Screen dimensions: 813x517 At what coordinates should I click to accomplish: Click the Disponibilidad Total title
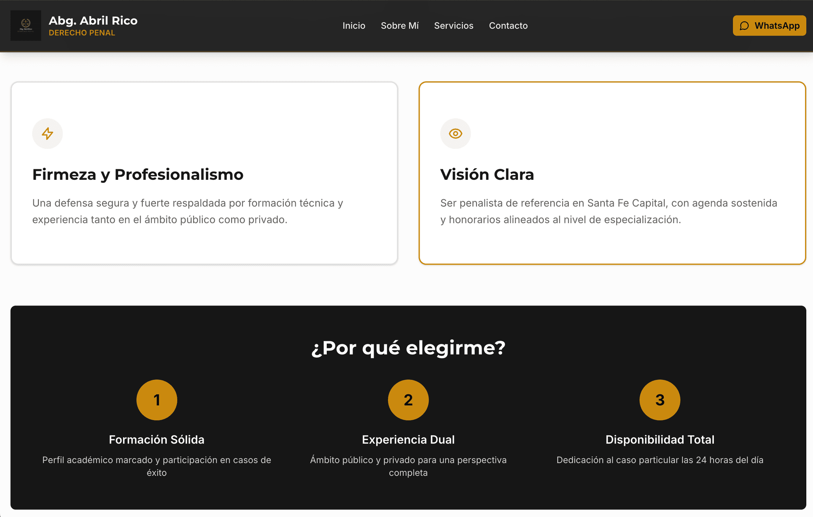point(660,440)
